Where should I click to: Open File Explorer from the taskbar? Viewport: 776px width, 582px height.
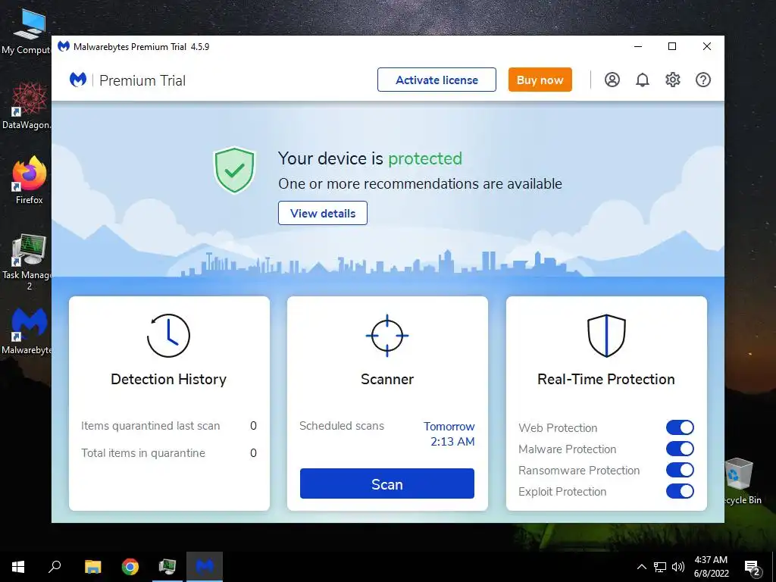tap(92, 567)
